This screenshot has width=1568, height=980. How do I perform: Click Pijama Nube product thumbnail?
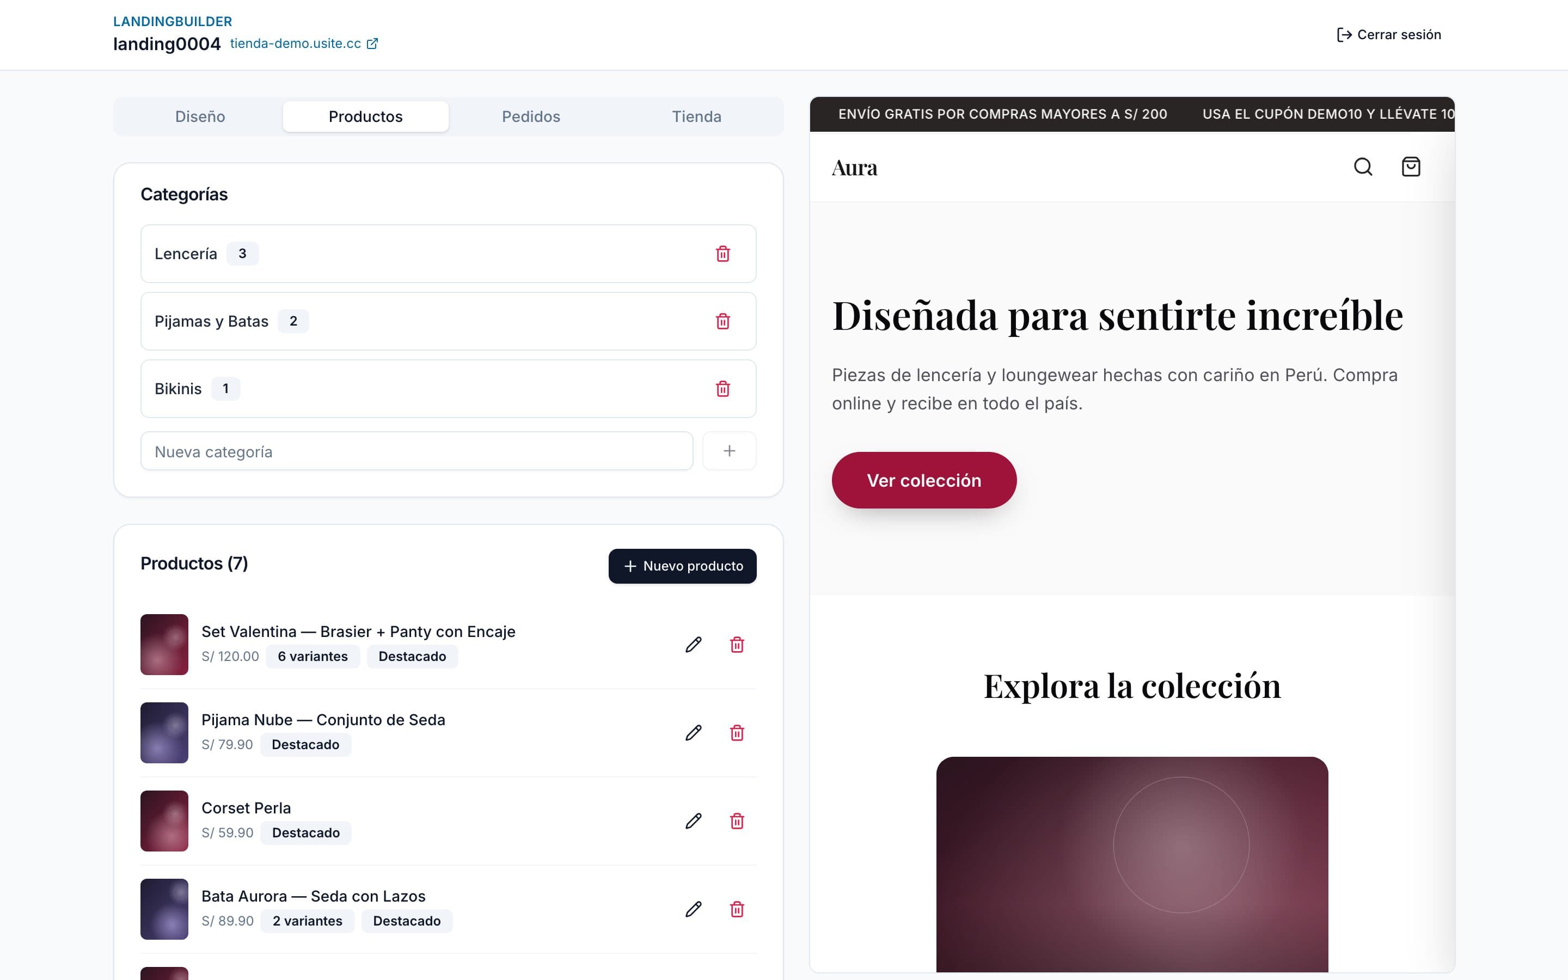(x=164, y=732)
